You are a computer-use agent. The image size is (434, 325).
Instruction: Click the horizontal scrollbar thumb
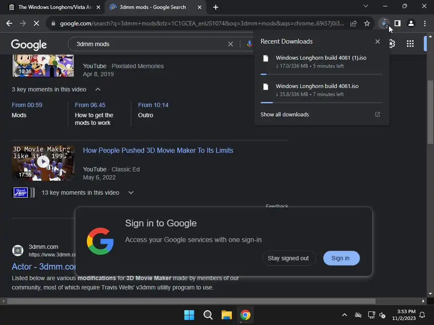pyautogui.click(x=191, y=301)
